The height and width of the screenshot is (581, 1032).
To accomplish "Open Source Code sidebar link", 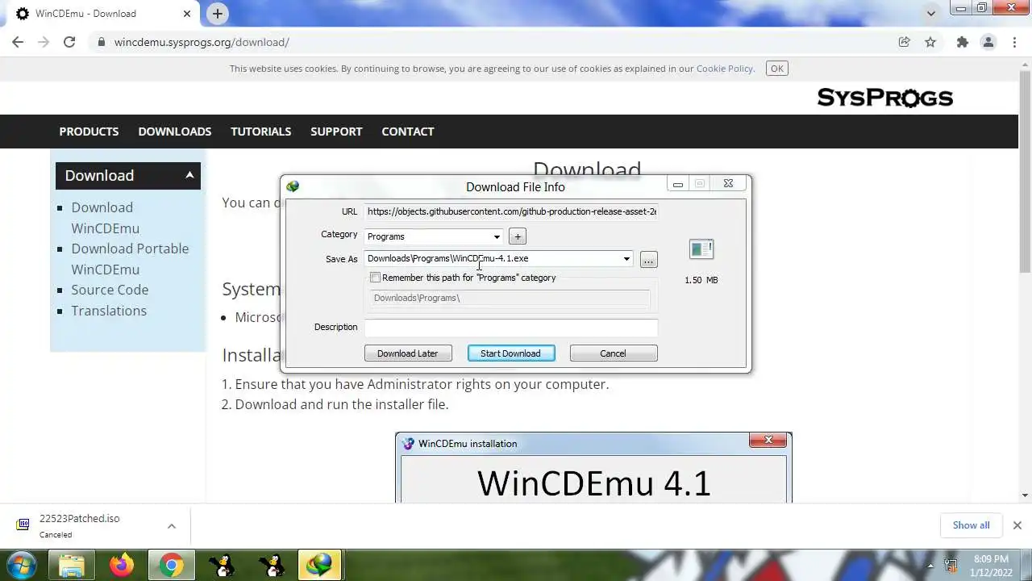I will click(110, 290).
